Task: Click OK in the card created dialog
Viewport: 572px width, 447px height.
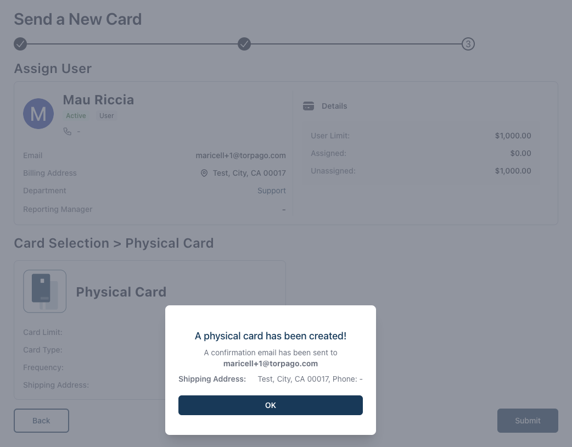Action: (x=270, y=405)
